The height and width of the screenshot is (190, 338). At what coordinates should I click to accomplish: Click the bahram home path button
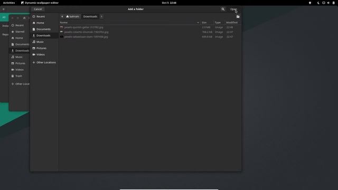pyautogui.click(x=72, y=16)
